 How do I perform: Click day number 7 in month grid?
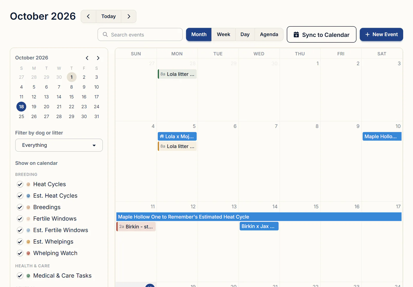[x=276, y=126]
